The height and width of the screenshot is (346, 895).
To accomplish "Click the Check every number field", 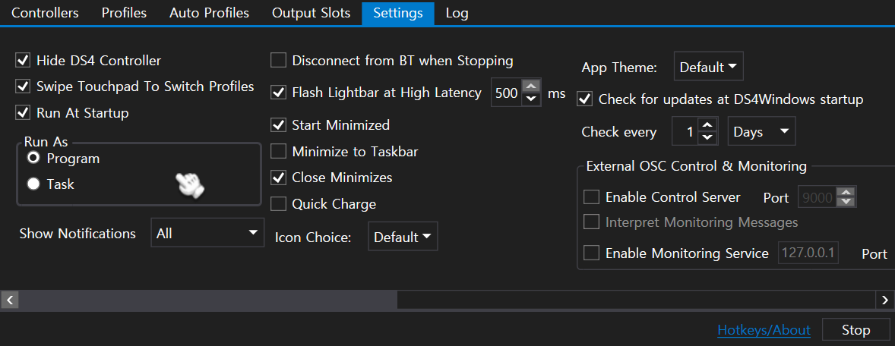I will (685, 132).
